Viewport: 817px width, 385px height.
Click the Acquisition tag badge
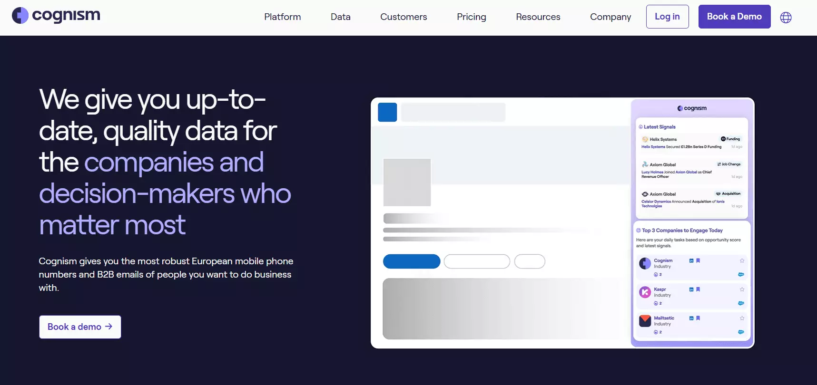pos(728,193)
